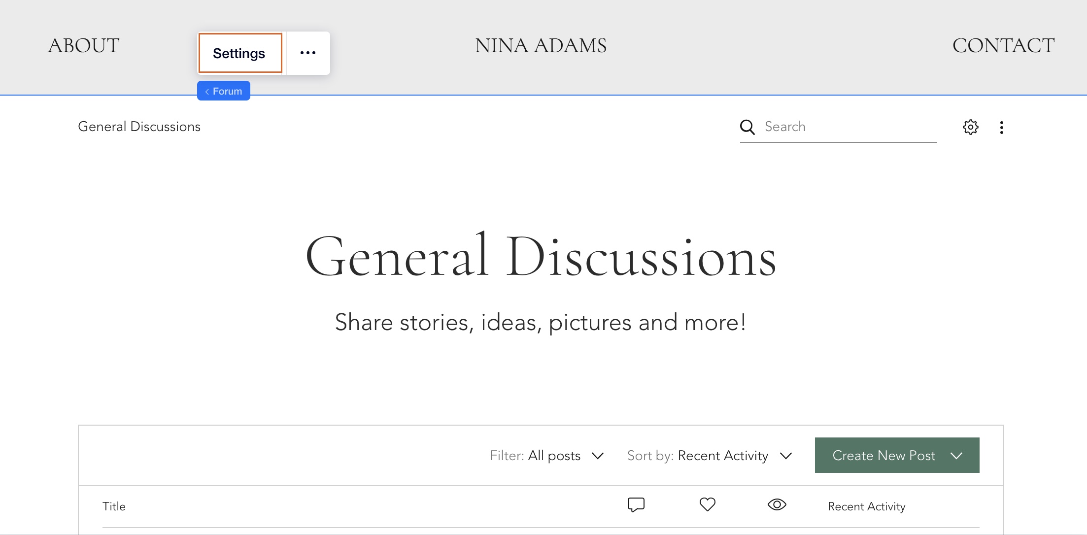
Task: Open the forum gear settings icon
Action: (x=971, y=127)
